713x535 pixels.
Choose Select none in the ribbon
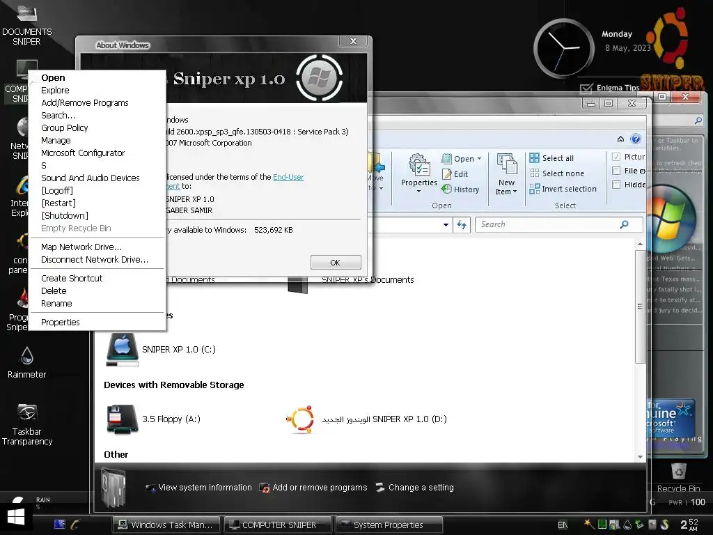pyautogui.click(x=557, y=173)
